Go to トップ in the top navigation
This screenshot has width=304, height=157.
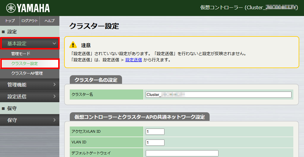tap(10, 21)
